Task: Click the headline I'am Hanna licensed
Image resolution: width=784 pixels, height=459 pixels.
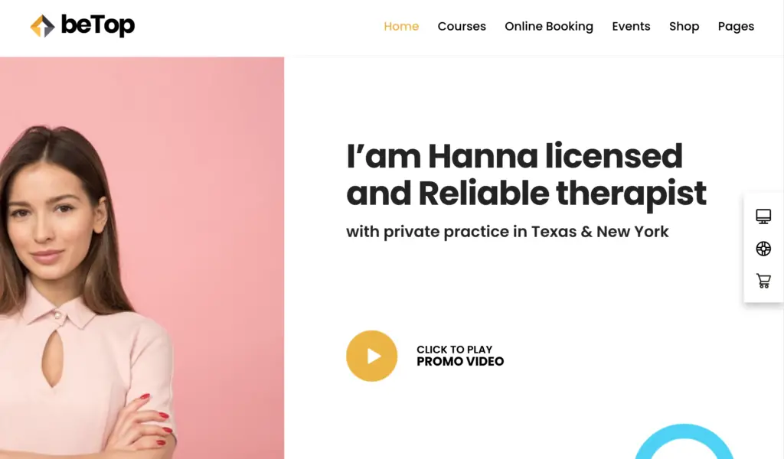Action: pos(514,156)
